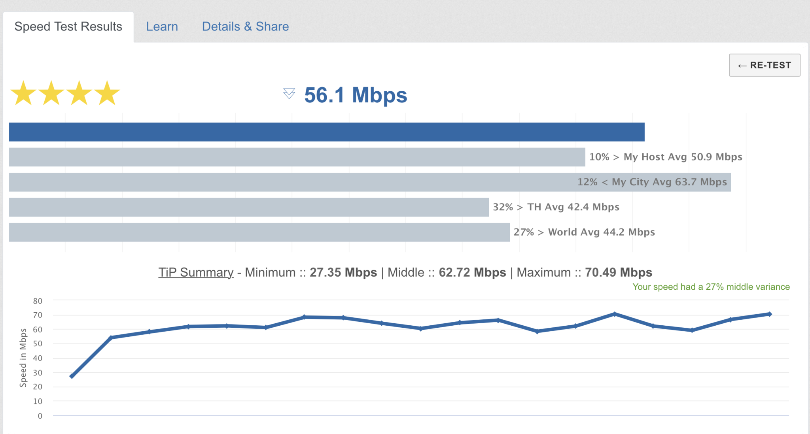810x434 pixels.
Task: Click the Maximum 70.49 Mbps value
Action: tap(619, 272)
